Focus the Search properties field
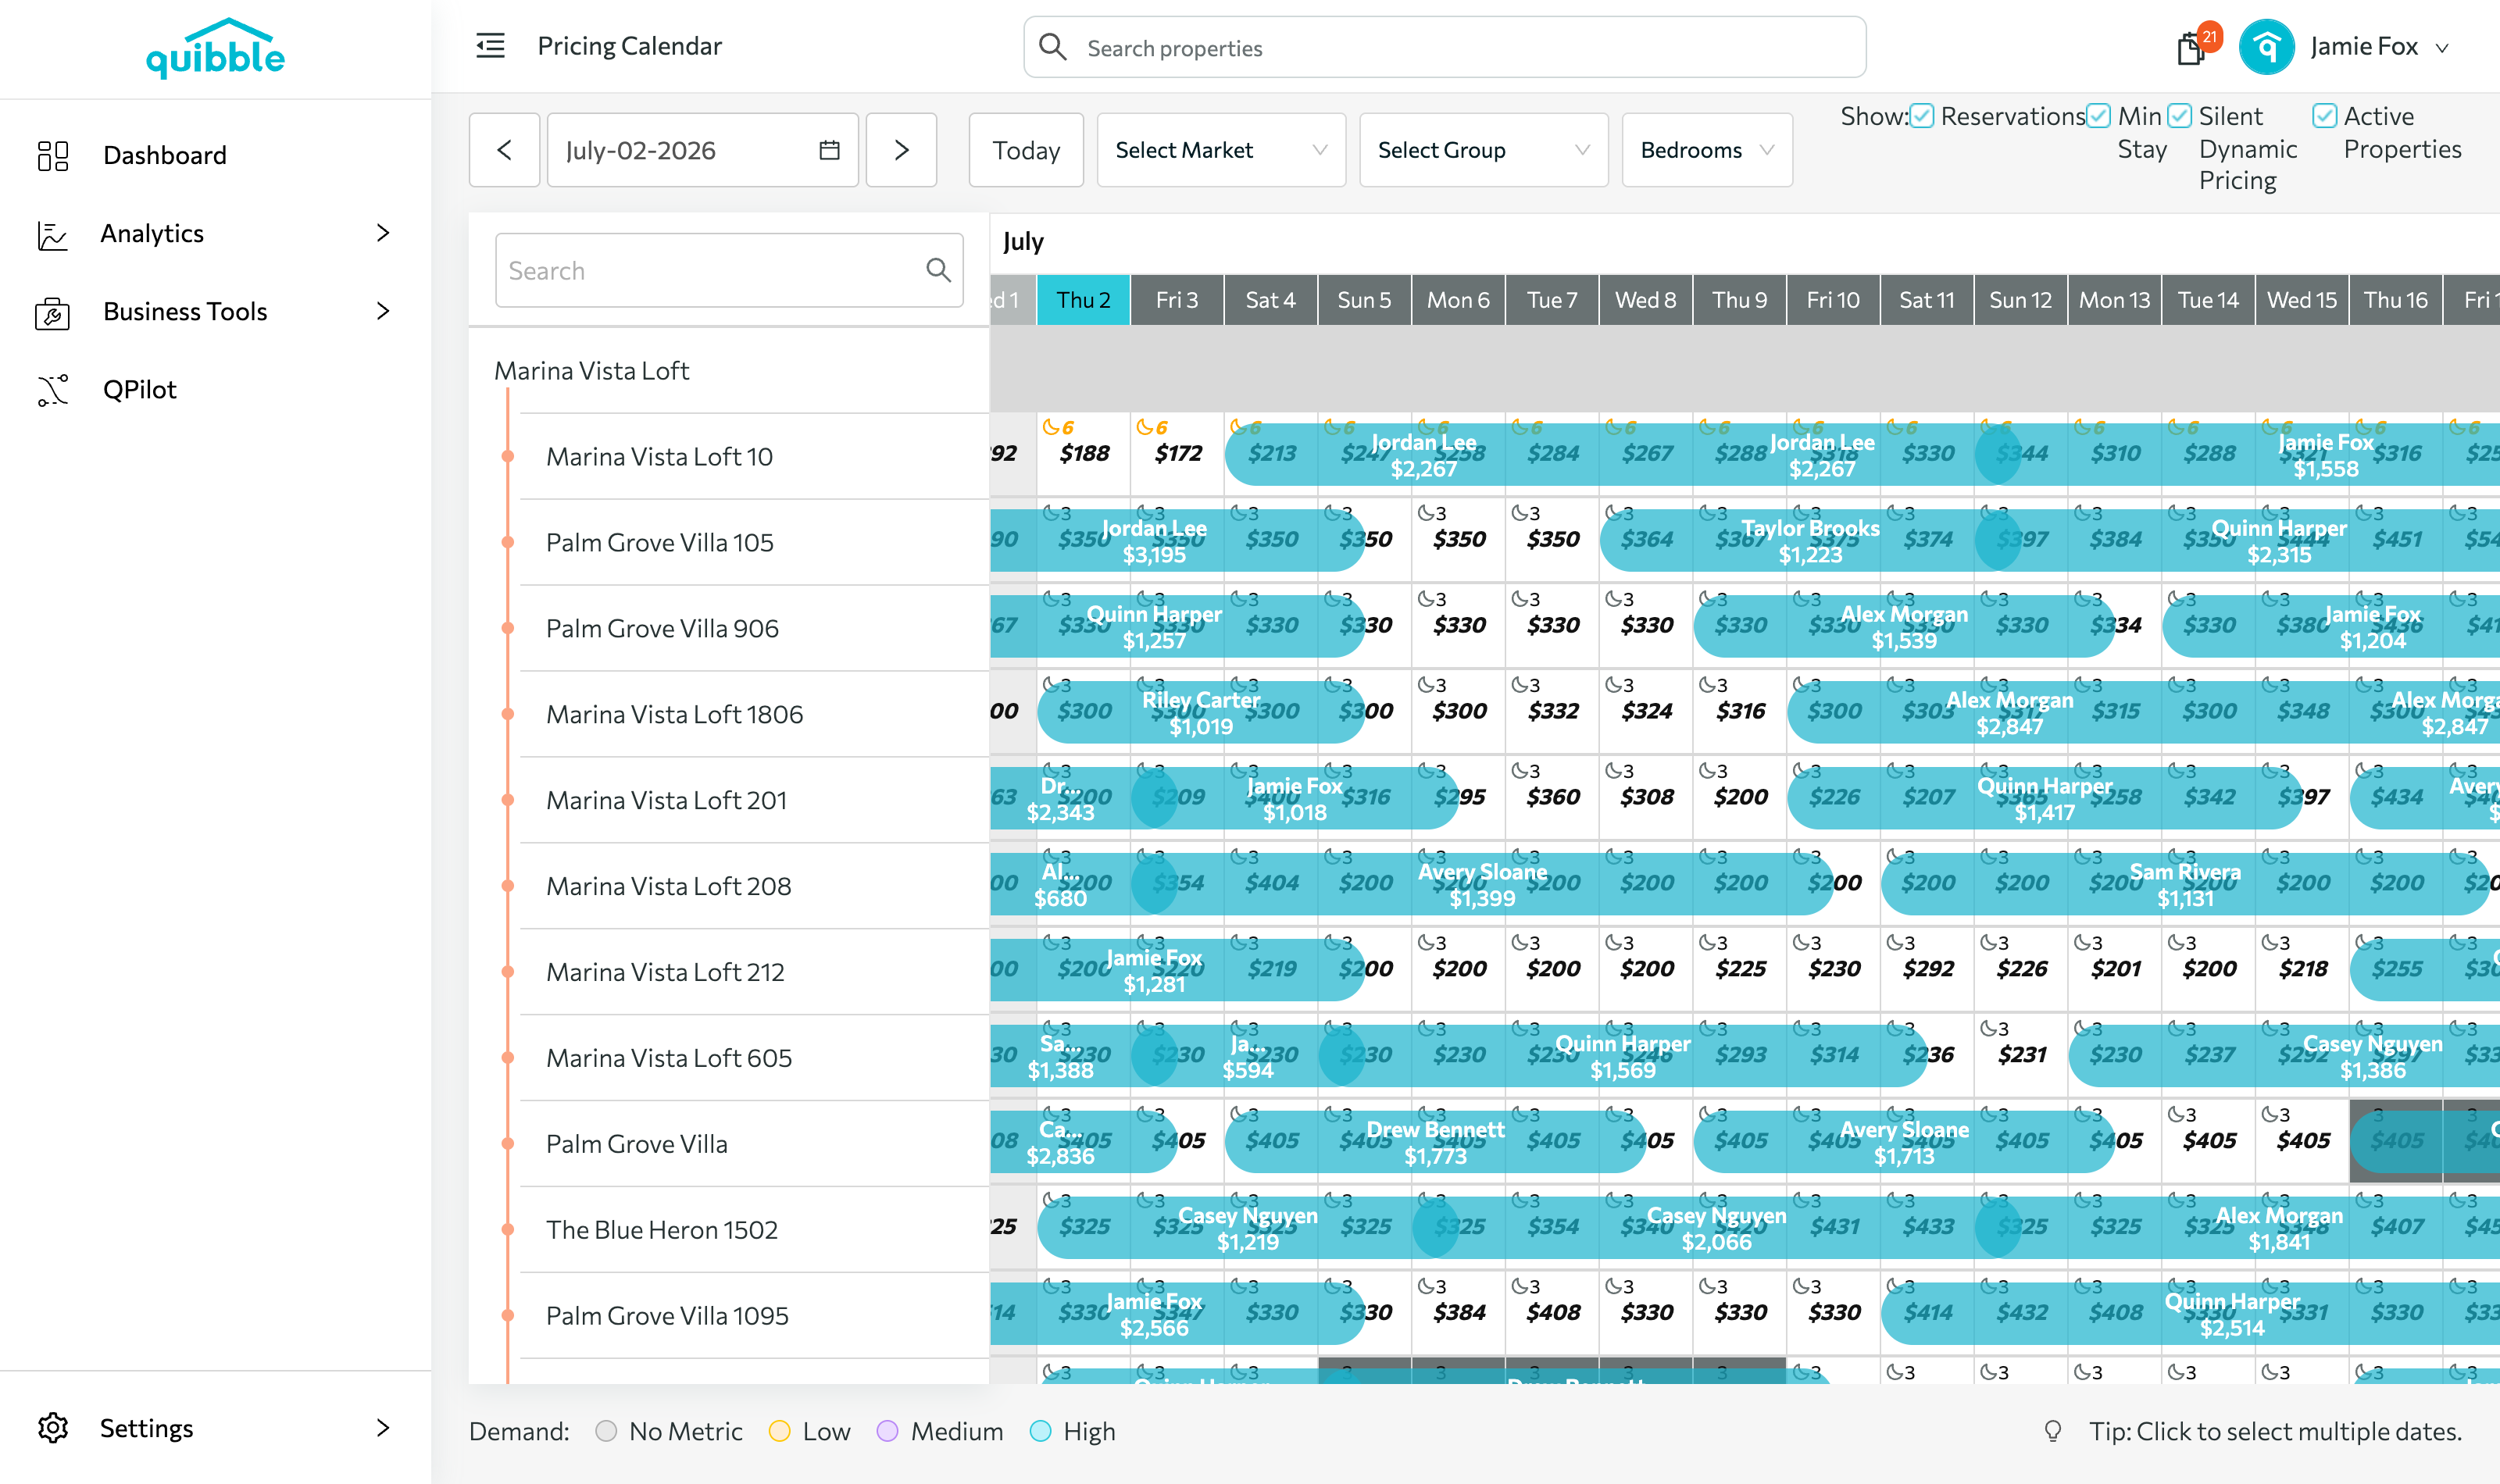The image size is (2500, 1484). click(x=1444, y=47)
